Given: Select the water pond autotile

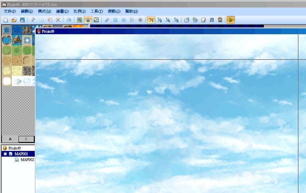Looking at the screenshot, I should (x=7, y=40).
